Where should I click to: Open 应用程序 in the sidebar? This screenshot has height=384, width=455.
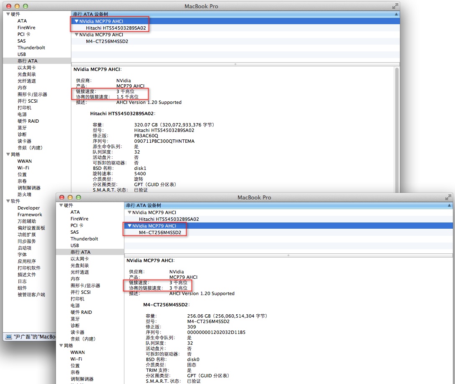coord(27,261)
